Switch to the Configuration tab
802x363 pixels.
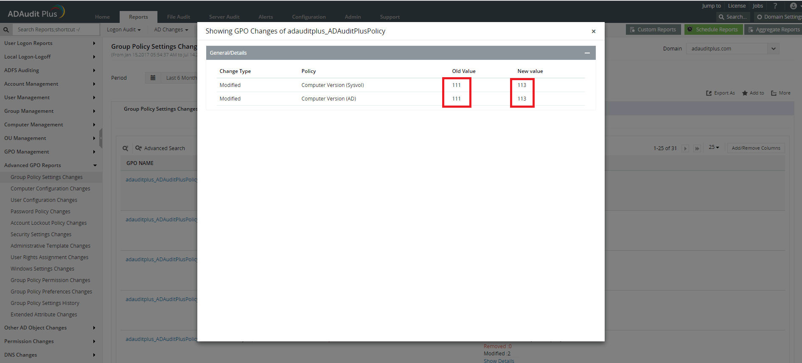click(309, 17)
